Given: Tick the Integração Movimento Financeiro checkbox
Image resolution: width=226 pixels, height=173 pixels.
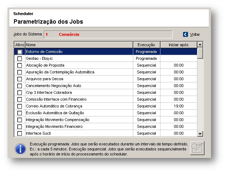Looking at the screenshot, I should (x=20, y=126).
